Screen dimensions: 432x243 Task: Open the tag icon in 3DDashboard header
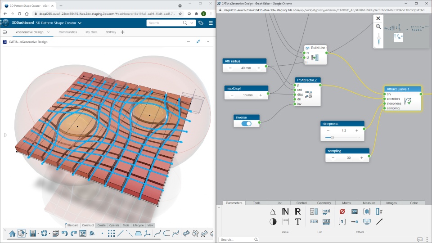[201, 23]
